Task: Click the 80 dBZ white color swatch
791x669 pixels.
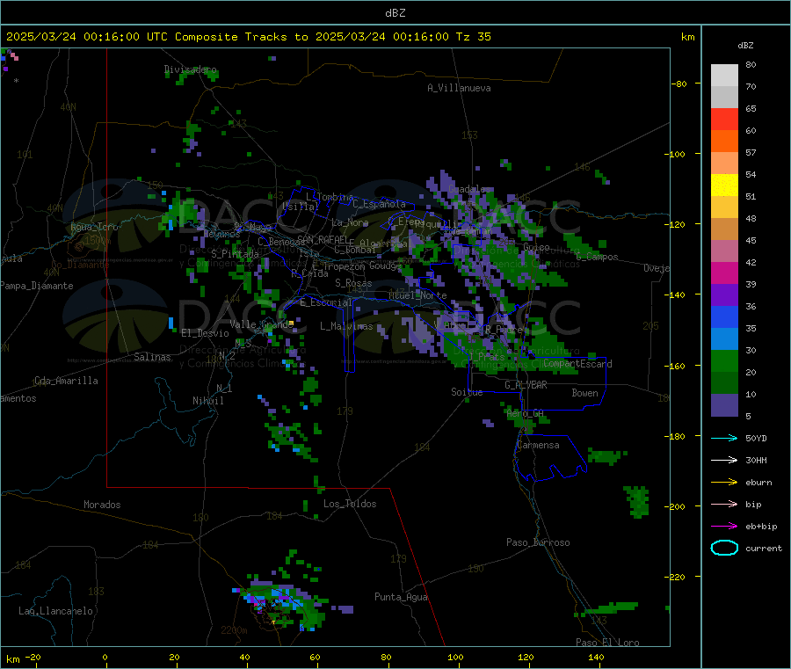Action: [x=724, y=76]
